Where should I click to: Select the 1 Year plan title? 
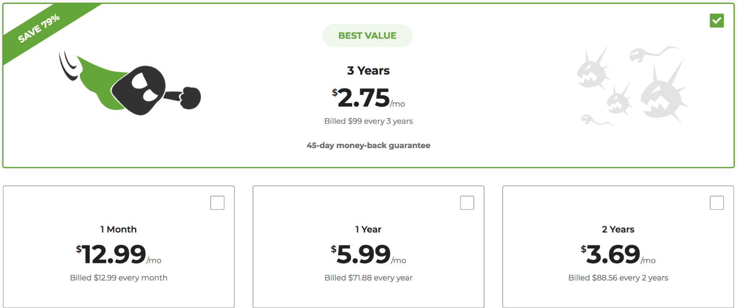point(368,229)
